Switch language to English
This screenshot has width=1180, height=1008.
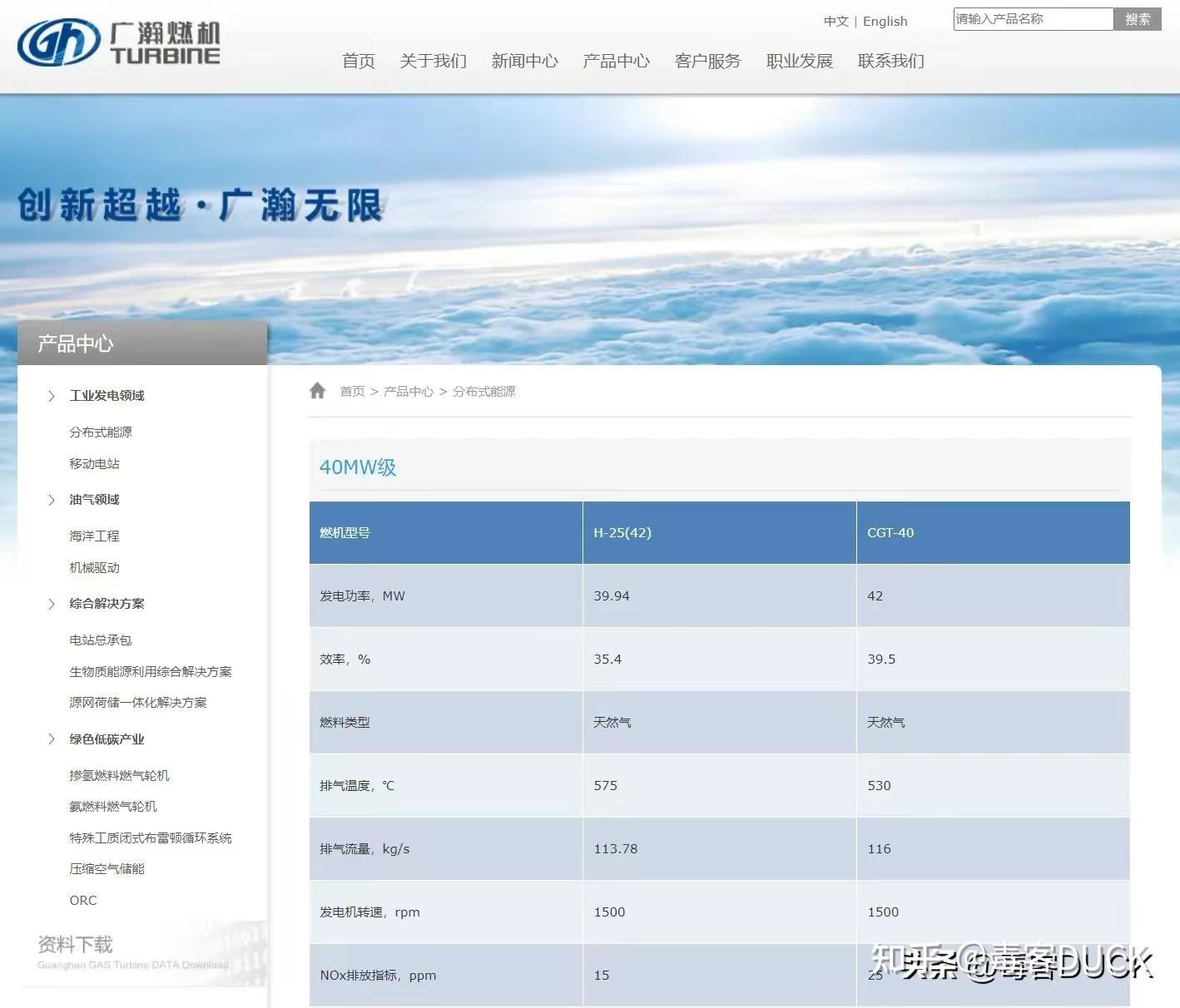(885, 21)
